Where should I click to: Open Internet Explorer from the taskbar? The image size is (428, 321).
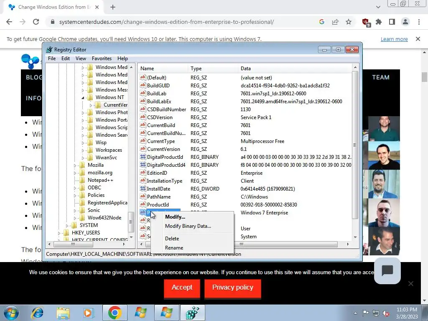(x=37, y=313)
